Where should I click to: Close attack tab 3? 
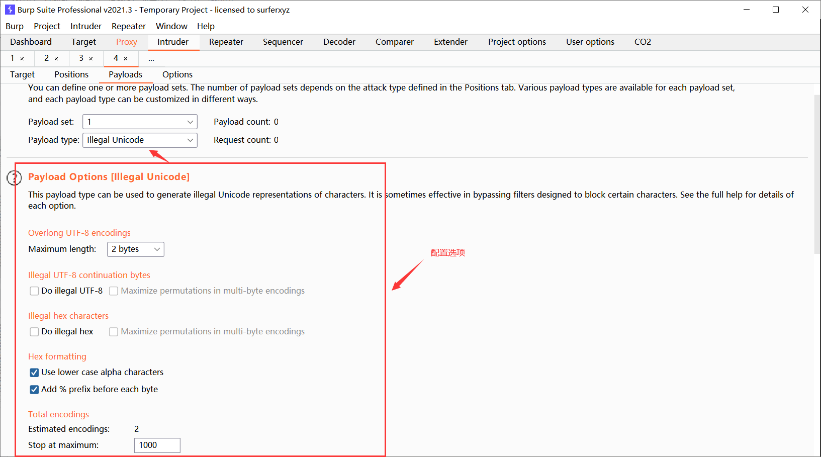(x=91, y=59)
